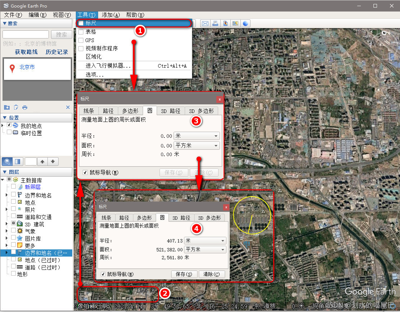Click the Print toolbar icon beside Email
This screenshot has height=312, width=400.
[x=215, y=23]
